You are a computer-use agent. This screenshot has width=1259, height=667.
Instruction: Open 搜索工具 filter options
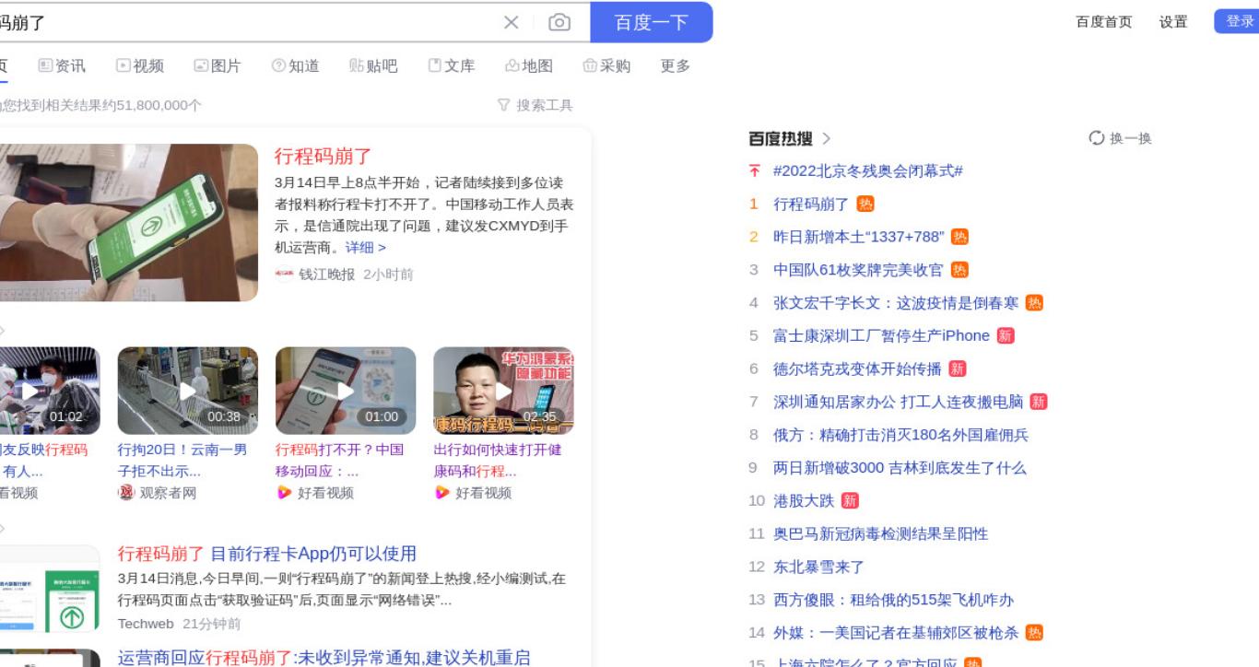tap(535, 105)
